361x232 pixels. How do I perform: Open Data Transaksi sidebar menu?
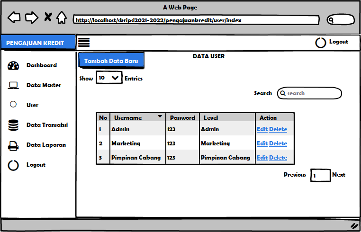(47, 125)
